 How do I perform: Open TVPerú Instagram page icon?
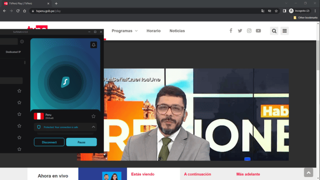click(249, 30)
